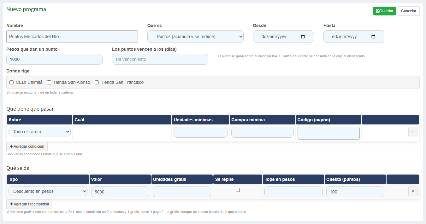Check the Tienda San Francisco checkbox
Image resolution: width=426 pixels, height=224 pixels.
pyautogui.click(x=97, y=83)
